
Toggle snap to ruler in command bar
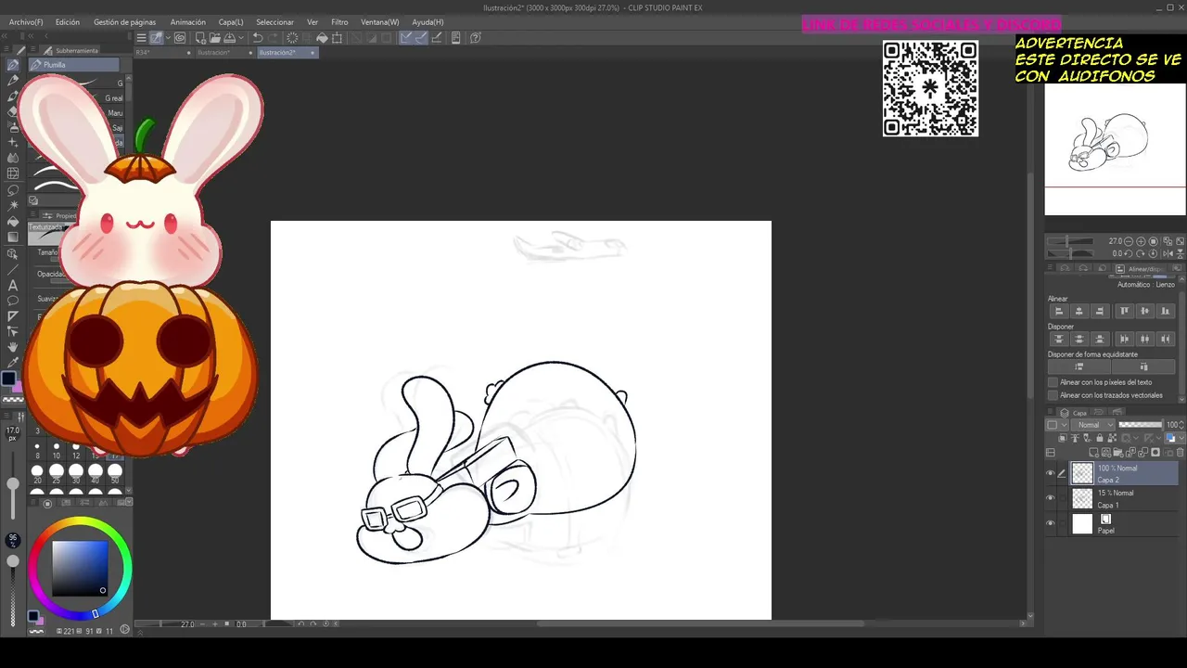tap(406, 38)
